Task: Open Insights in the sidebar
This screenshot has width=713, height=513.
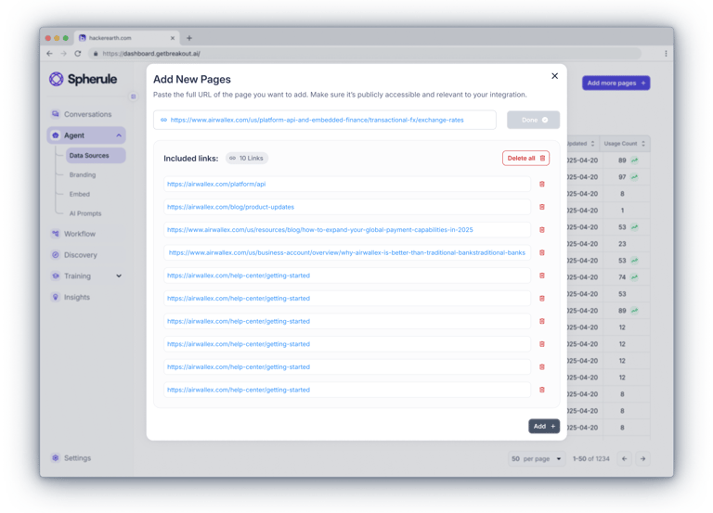Action: [77, 297]
